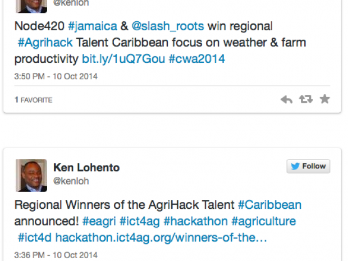
Task: Click the Ken Lohento display name
Action: 86,167
